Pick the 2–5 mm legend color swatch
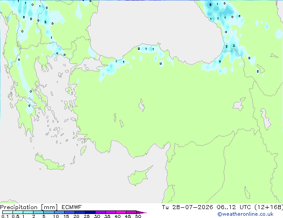Viewport: 283px width, 218px height. 38,212
